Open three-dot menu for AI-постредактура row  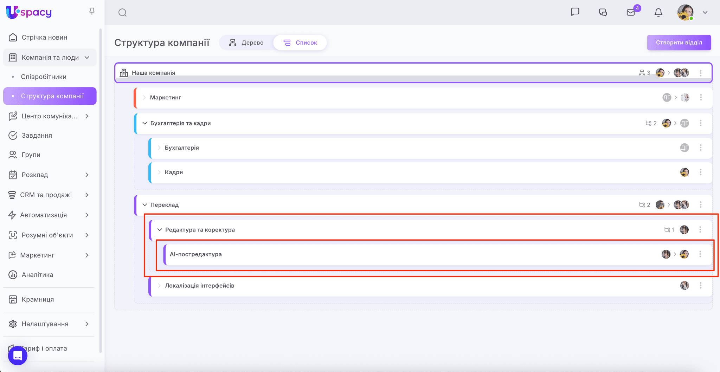coord(700,254)
